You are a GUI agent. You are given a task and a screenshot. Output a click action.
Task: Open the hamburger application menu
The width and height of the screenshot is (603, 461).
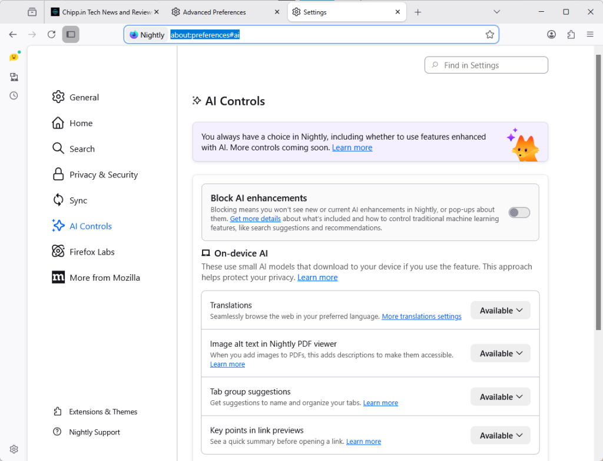tap(590, 35)
